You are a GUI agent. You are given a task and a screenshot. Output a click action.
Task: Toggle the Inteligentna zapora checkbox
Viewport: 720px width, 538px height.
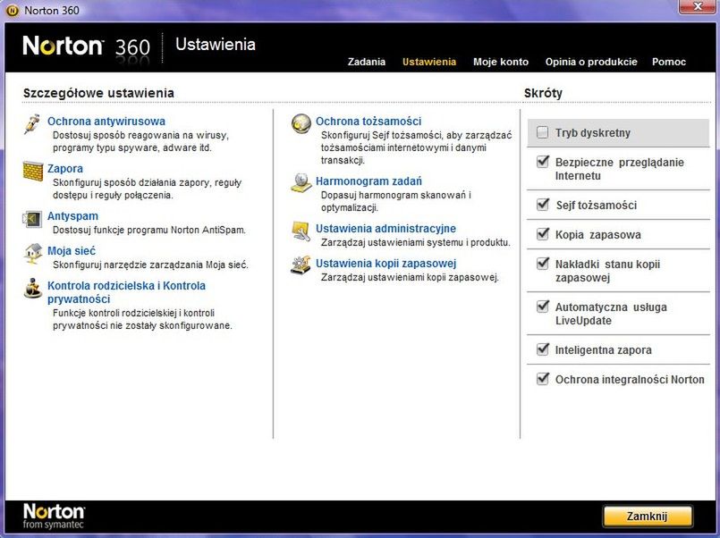coord(543,349)
